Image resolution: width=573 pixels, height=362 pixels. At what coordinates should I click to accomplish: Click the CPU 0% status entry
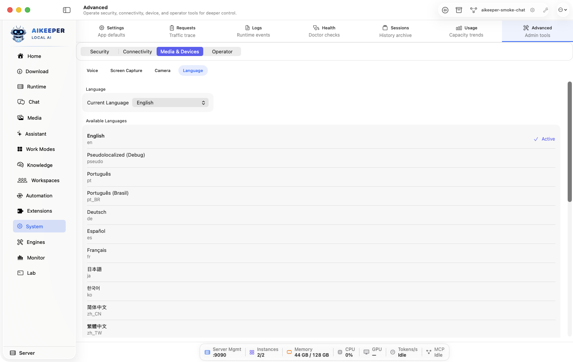(x=346, y=352)
